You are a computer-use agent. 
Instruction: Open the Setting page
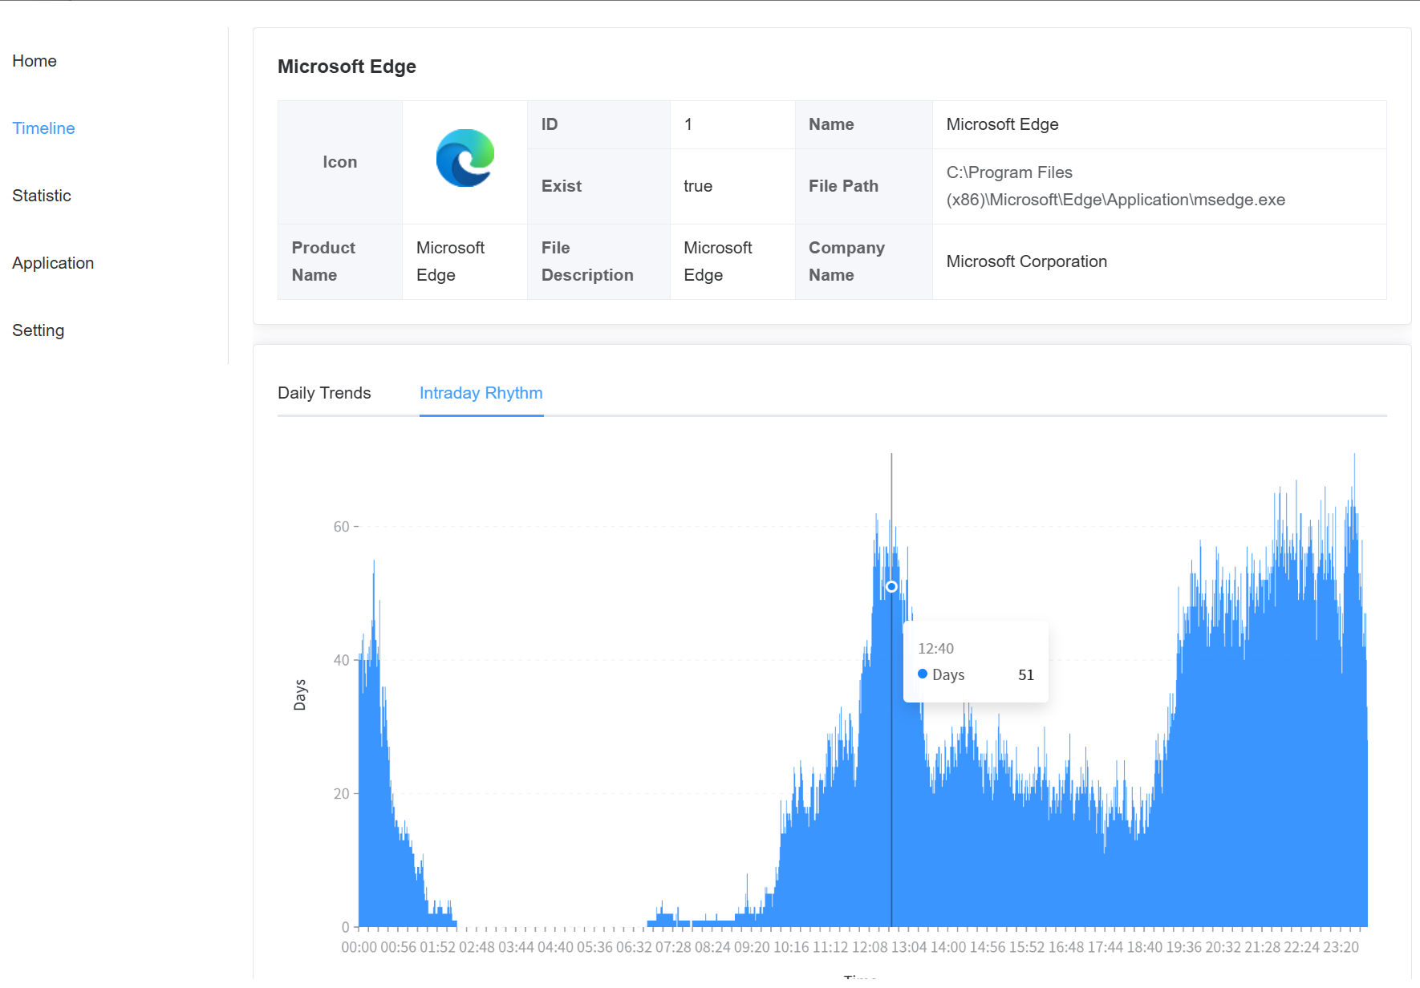[39, 330]
